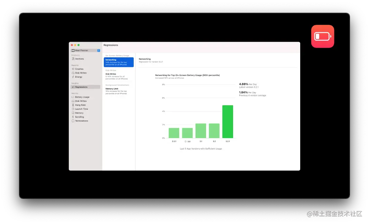Click "Increased 14% across all iPhones" text

pyautogui.click(x=169, y=78)
